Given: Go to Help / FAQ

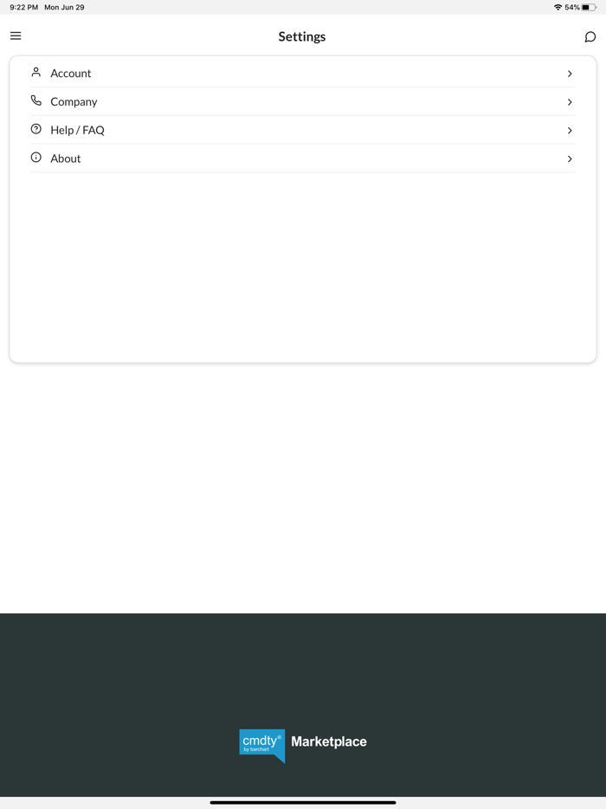Looking at the screenshot, I should (x=77, y=131).
